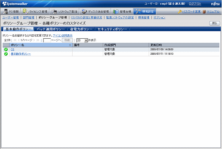The width and height of the screenshot is (222, 149).
Task: Open the CS policy link
Action: tap(12, 50)
